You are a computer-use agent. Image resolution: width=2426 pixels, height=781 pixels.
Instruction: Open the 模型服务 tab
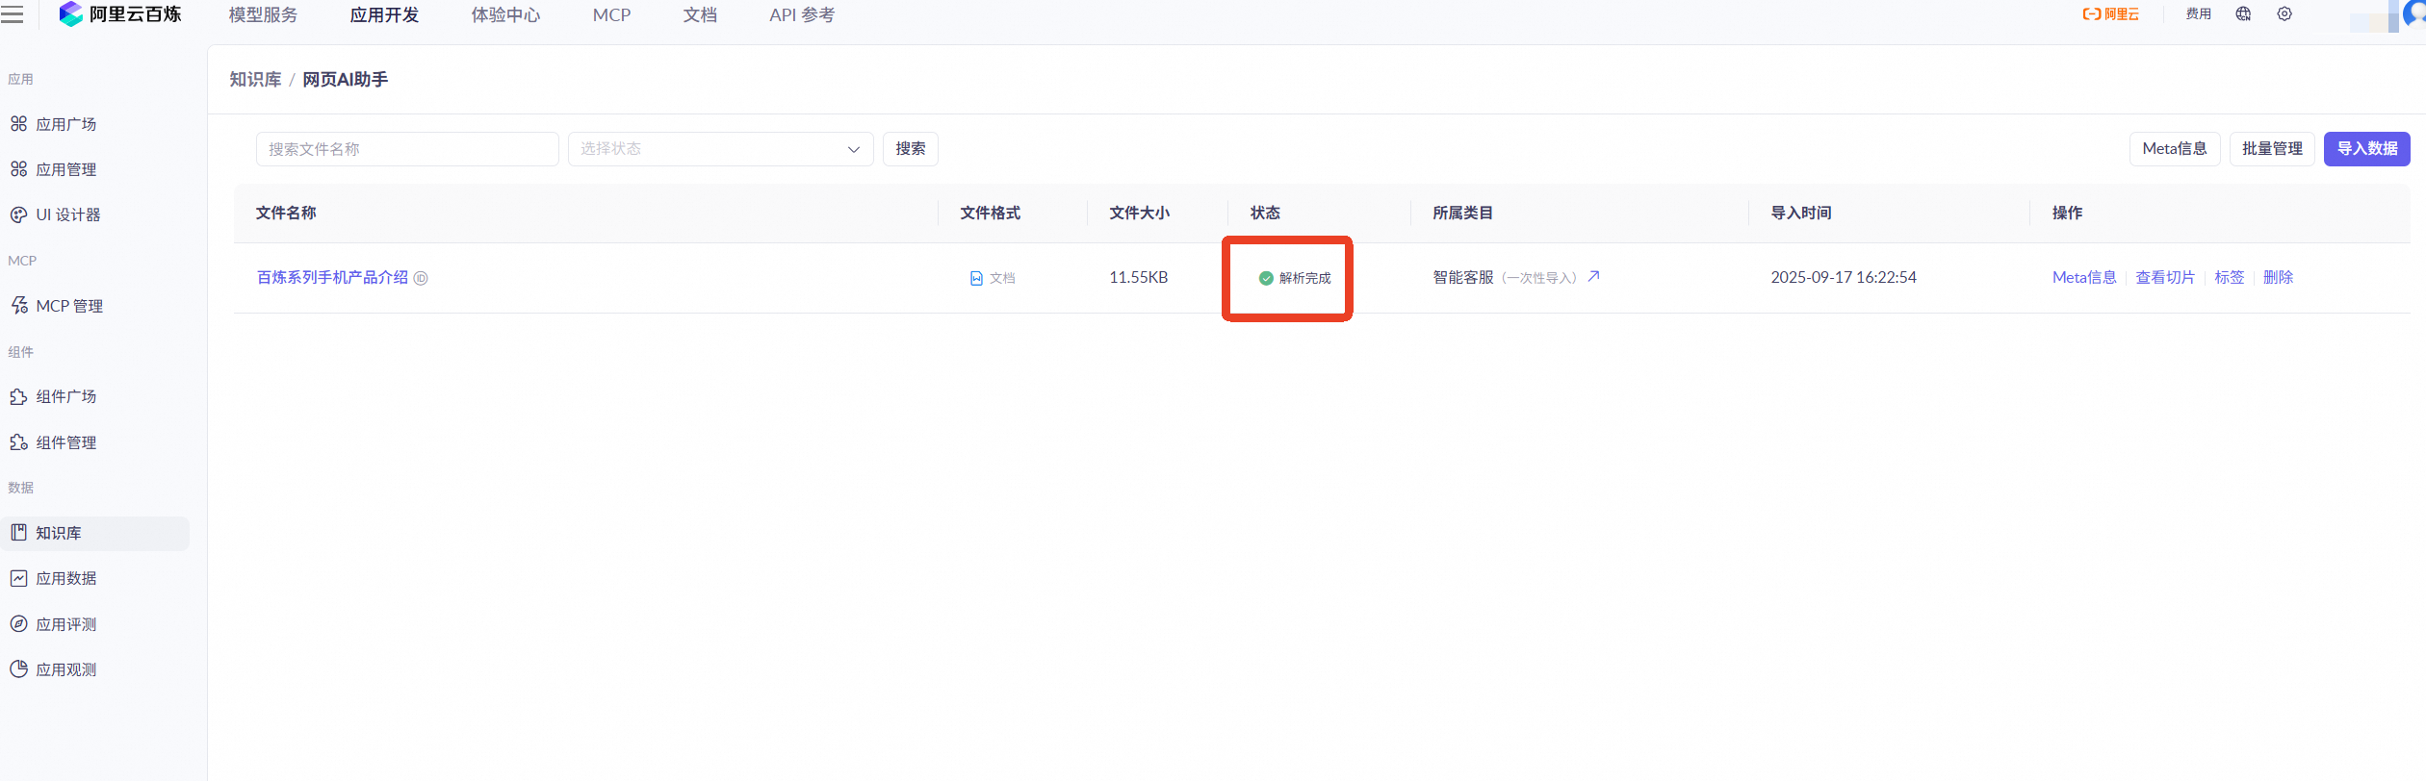pos(263,15)
